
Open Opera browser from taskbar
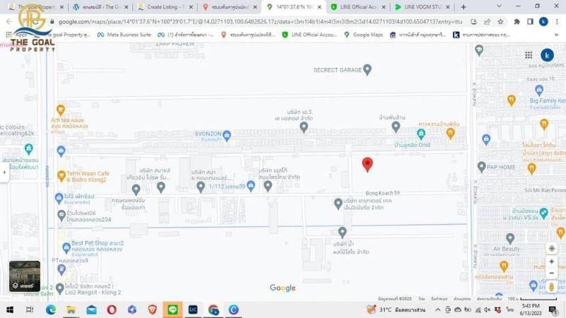[x=112, y=310]
